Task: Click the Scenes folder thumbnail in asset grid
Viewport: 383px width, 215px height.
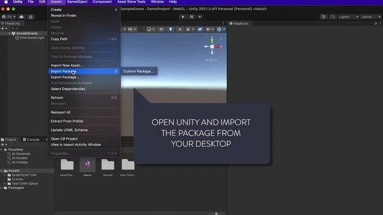Action: [x=108, y=165]
